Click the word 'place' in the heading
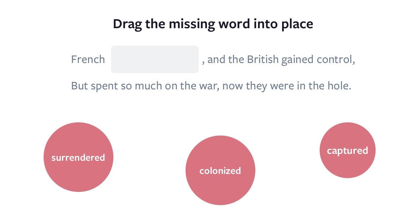Image resolution: width=415 pixels, height=221 pixels. point(297,24)
